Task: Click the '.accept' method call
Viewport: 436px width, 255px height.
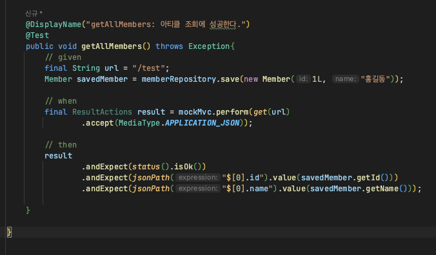Action: (97, 123)
